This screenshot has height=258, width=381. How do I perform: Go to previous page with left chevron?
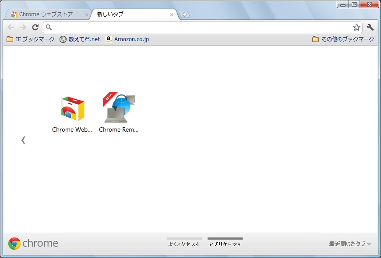(x=23, y=140)
